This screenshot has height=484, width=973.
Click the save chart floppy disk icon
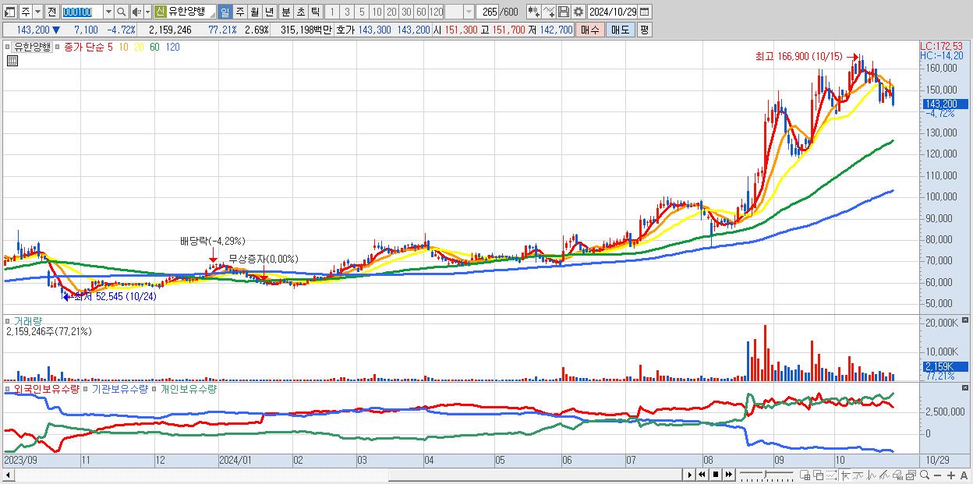point(564,12)
